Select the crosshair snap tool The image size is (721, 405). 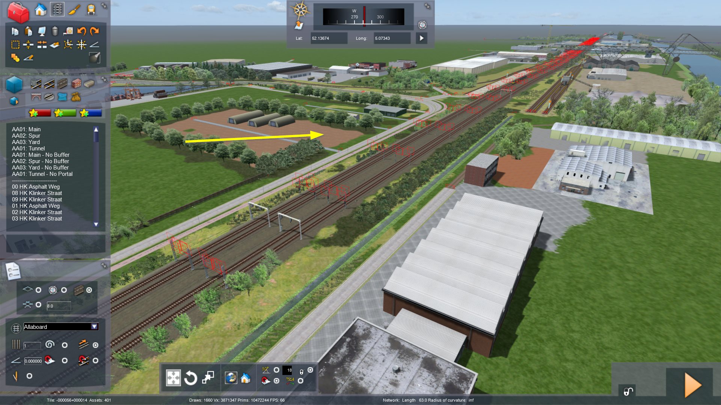81,45
